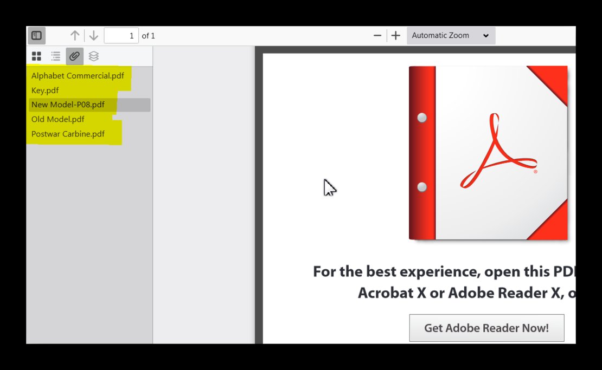Open Alphabet Commercial.pdf attachment
This screenshot has width=602, height=370.
[x=78, y=76]
